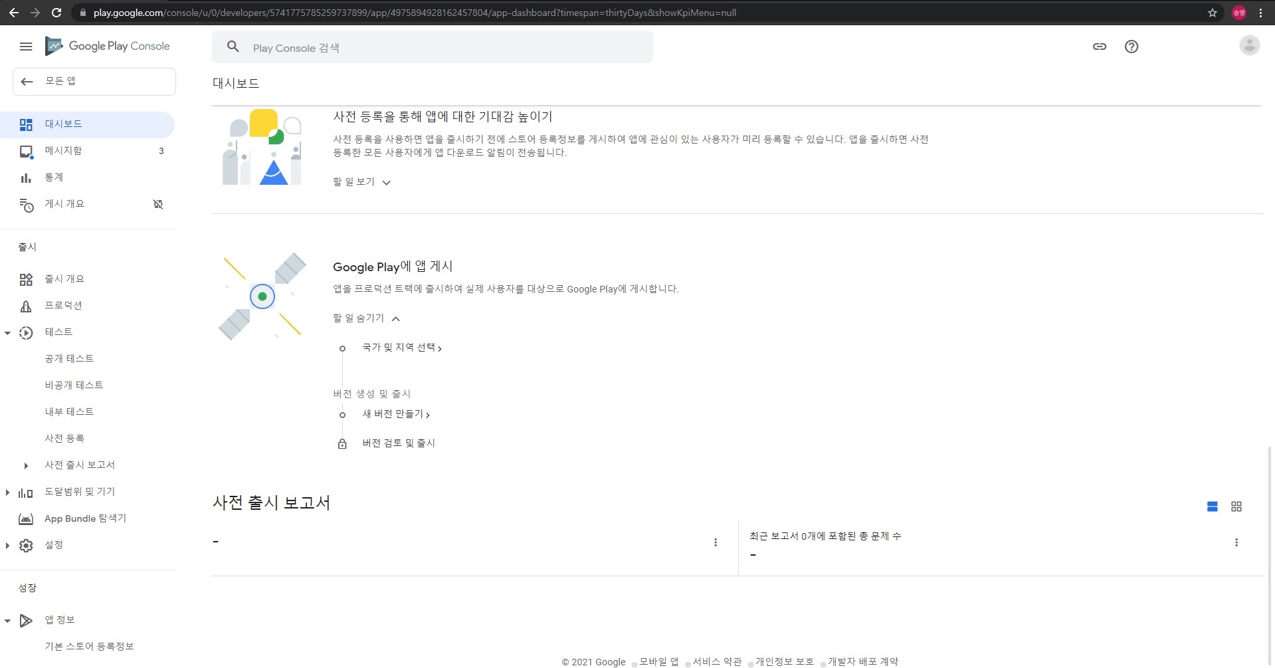Click the managed publishing off icon
The image size is (1275, 668).
[x=158, y=204]
